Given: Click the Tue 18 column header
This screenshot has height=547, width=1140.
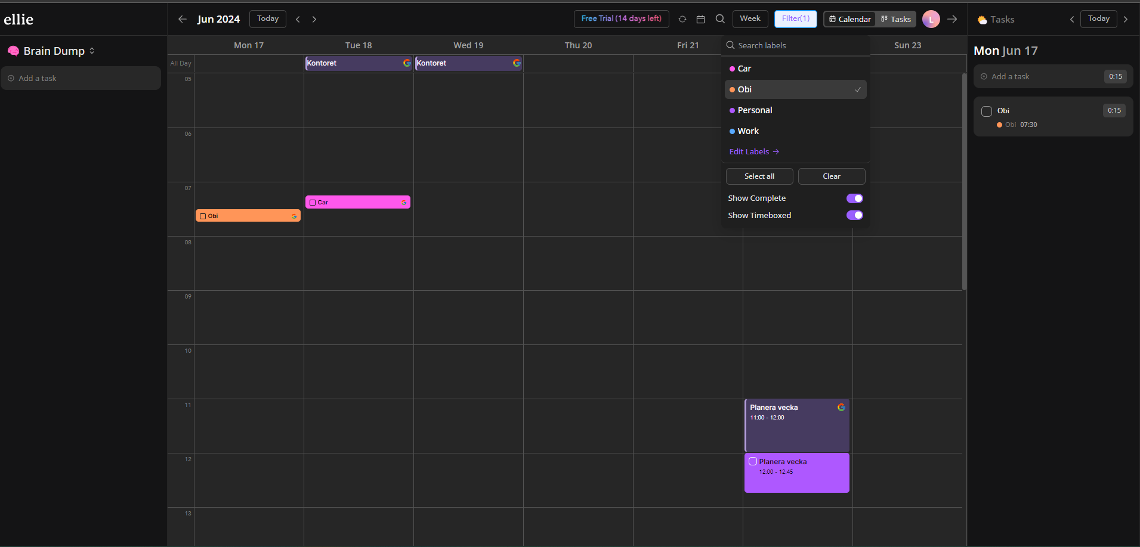Looking at the screenshot, I should (x=359, y=45).
